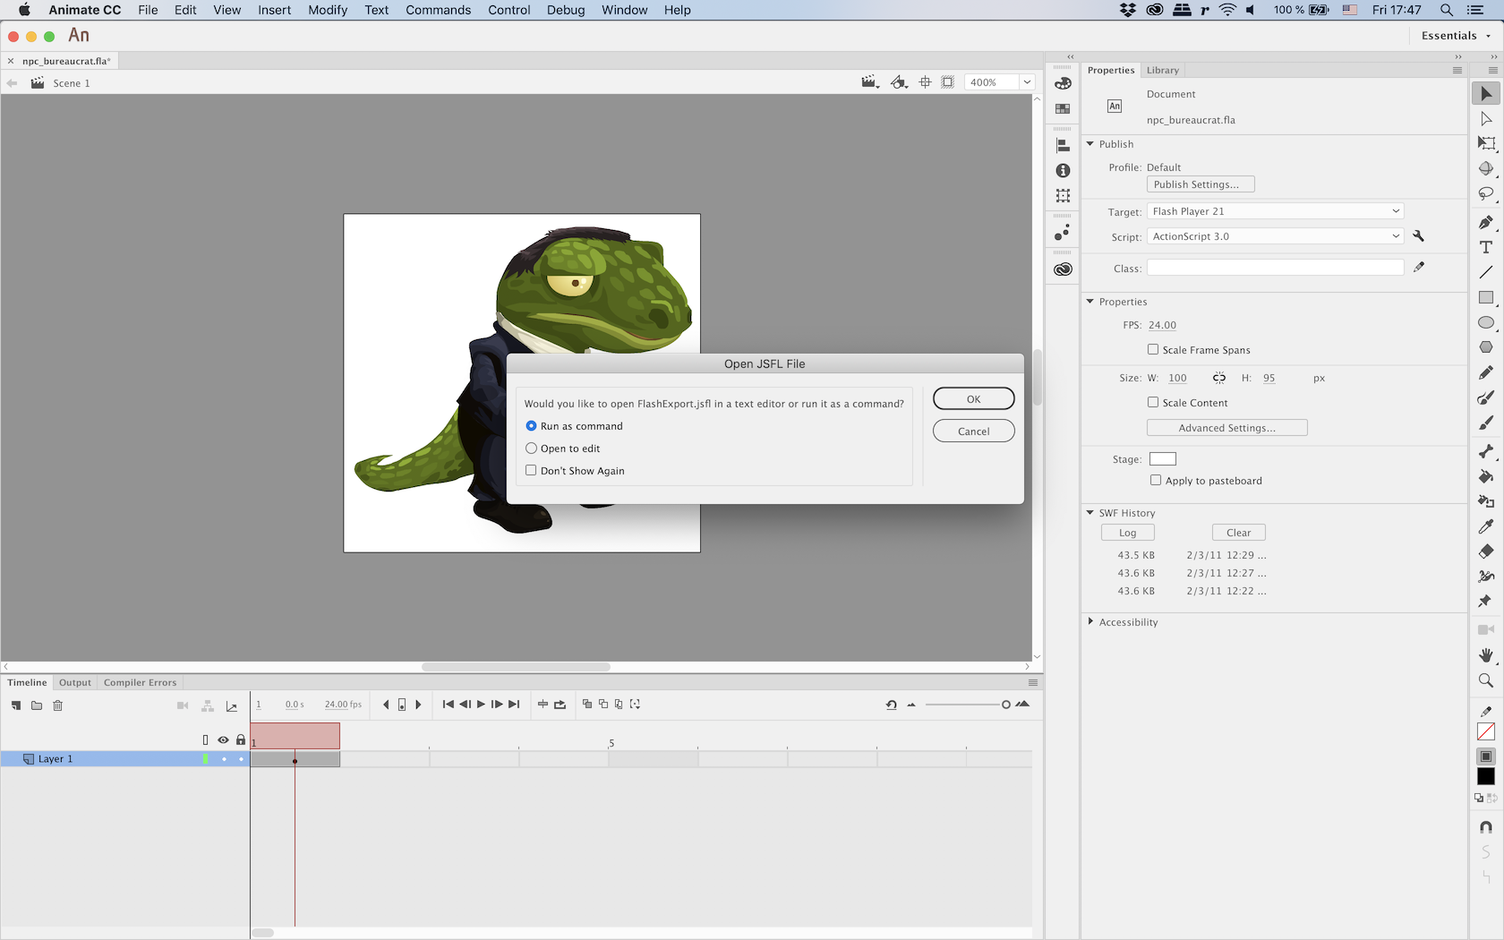Click the Class input field
This screenshot has height=940, width=1504.
point(1275,269)
